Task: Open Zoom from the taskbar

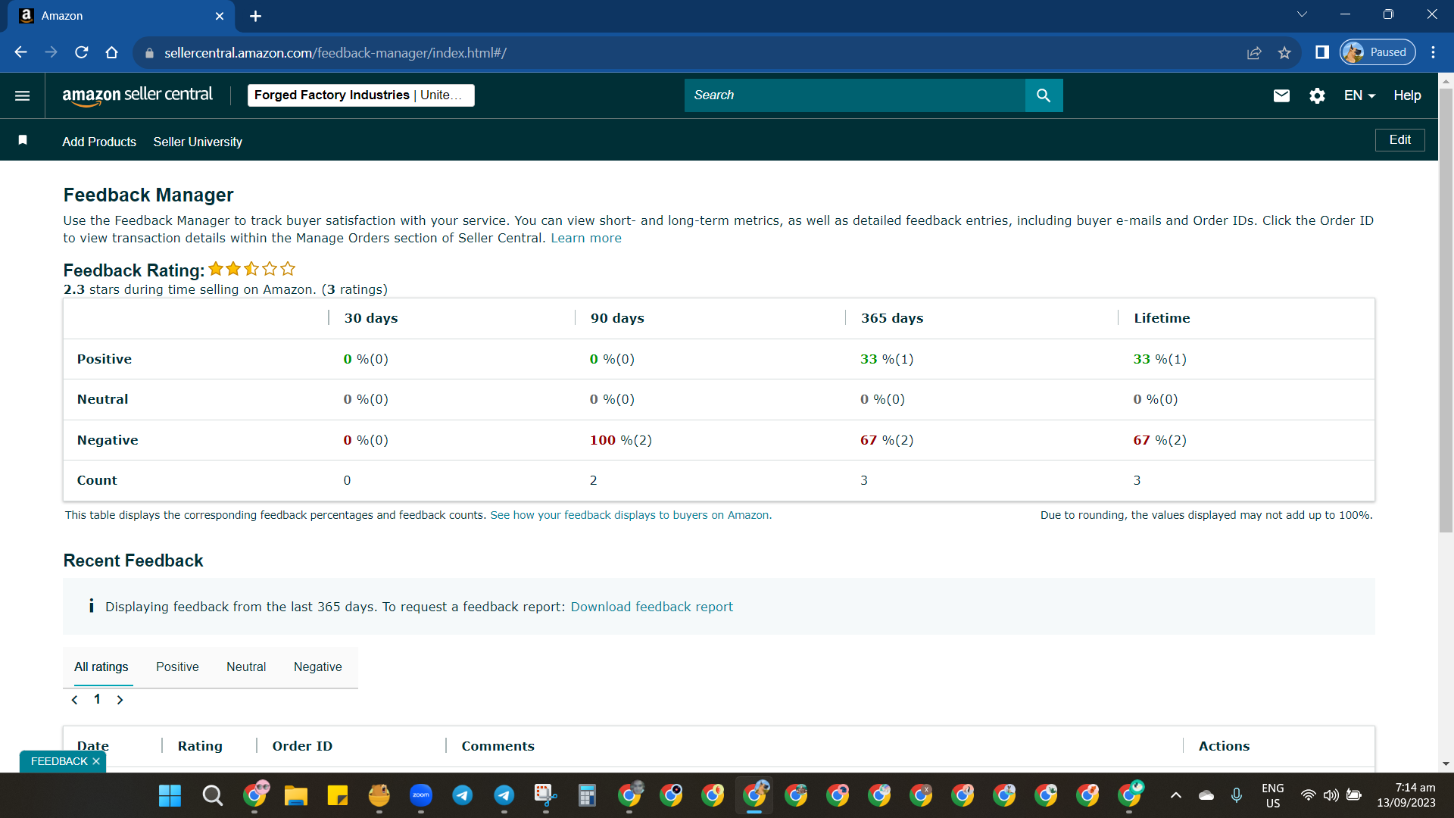Action: [421, 795]
